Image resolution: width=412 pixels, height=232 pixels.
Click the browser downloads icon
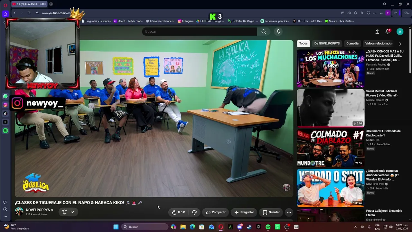(375, 13)
